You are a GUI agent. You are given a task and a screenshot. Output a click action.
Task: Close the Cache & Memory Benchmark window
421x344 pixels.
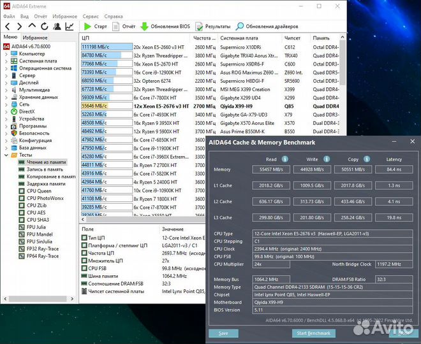[413, 141]
